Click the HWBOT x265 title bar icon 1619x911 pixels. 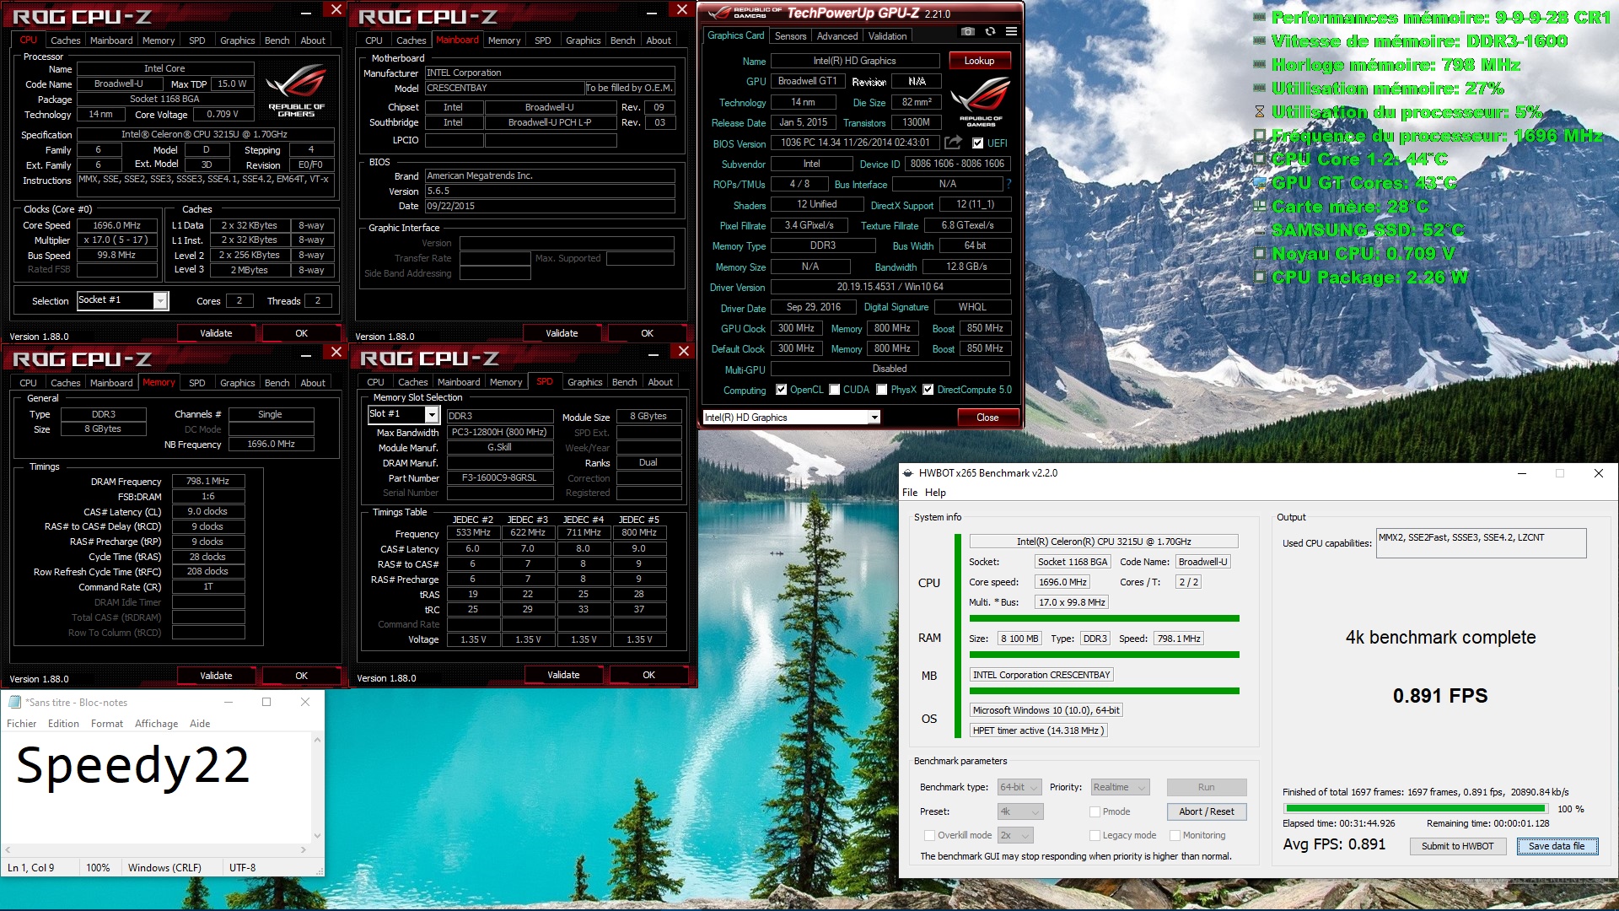pyautogui.click(x=908, y=473)
